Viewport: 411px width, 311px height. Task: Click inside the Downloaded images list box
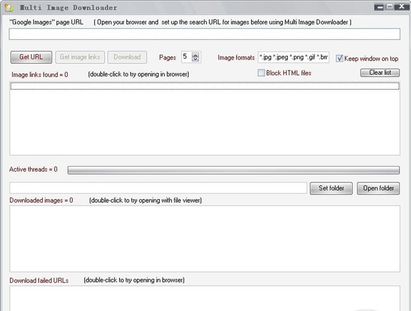tap(205, 238)
